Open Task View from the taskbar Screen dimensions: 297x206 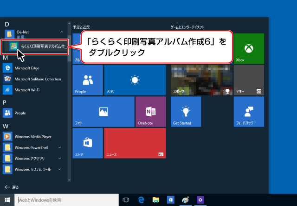[126, 200]
